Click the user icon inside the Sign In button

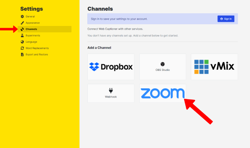click(221, 19)
